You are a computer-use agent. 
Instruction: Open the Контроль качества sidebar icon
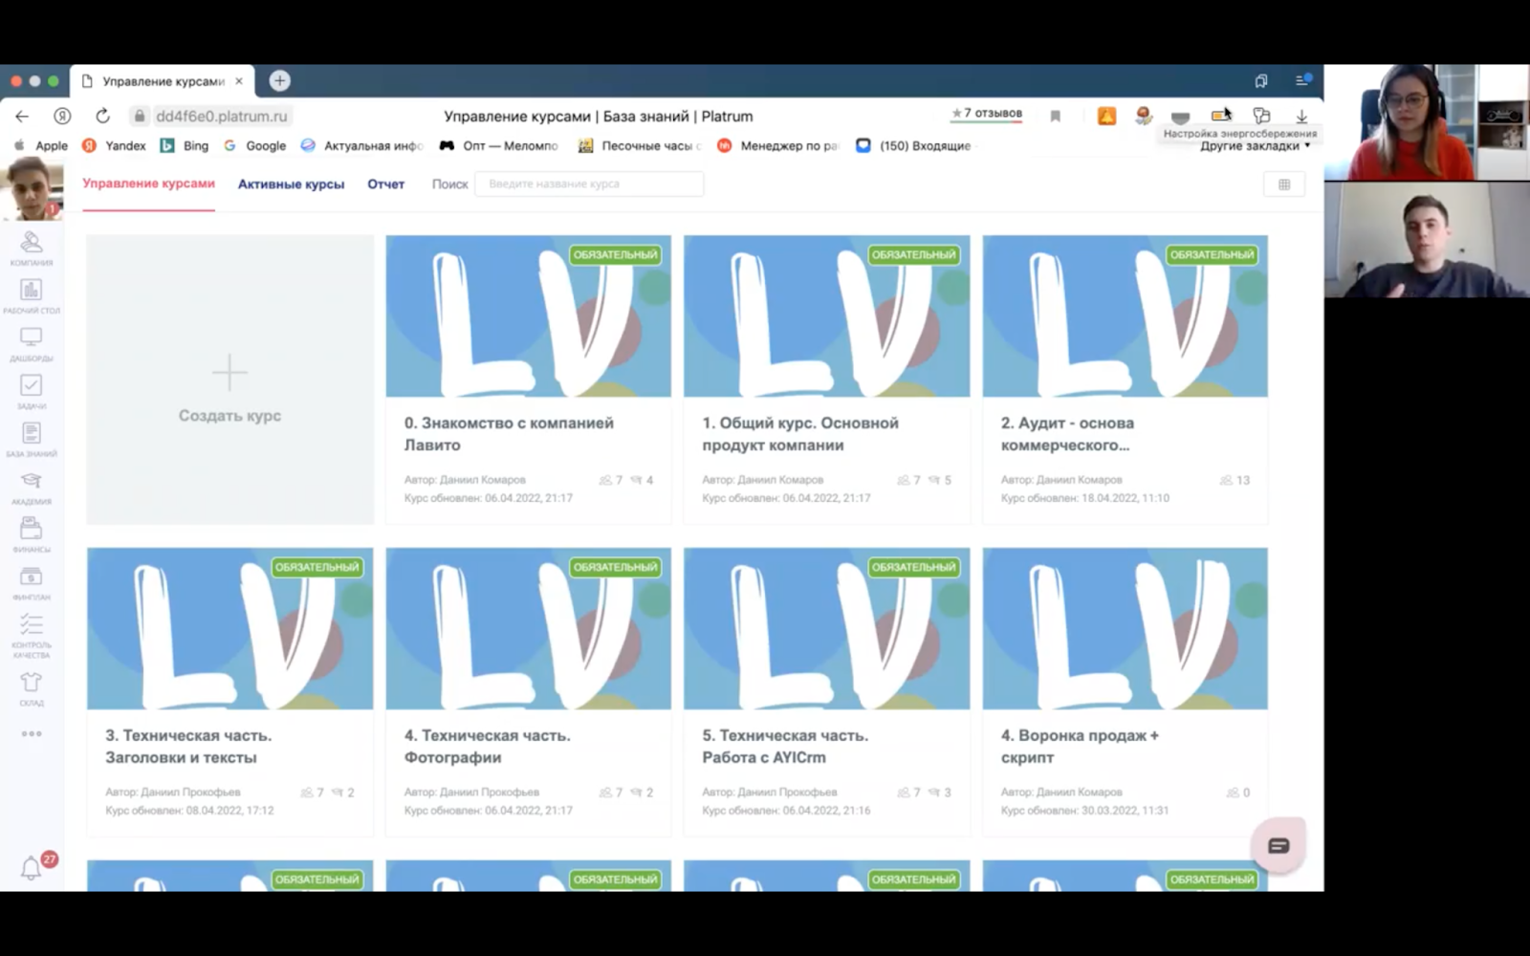[32, 636]
